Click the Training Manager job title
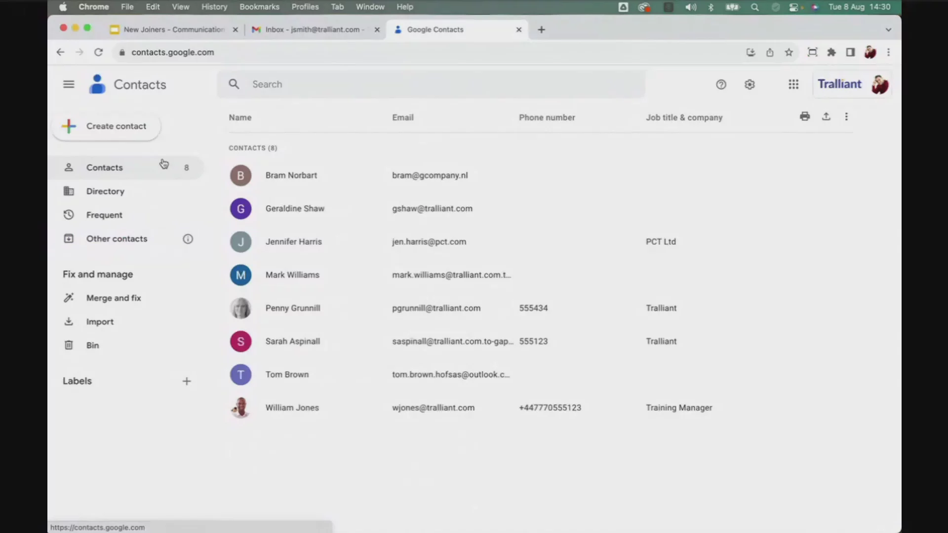The height and width of the screenshot is (533, 948). click(x=679, y=408)
